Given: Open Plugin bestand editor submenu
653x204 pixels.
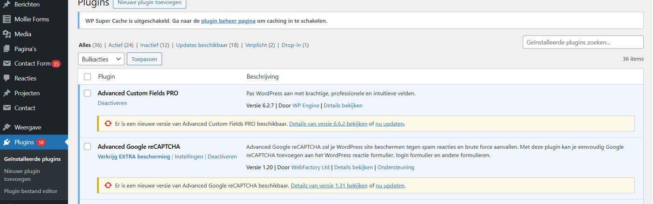Looking at the screenshot, I should pyautogui.click(x=31, y=191).
